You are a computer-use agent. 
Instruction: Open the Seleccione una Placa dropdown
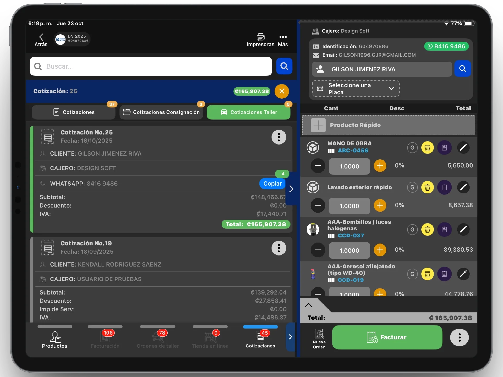[x=355, y=89]
